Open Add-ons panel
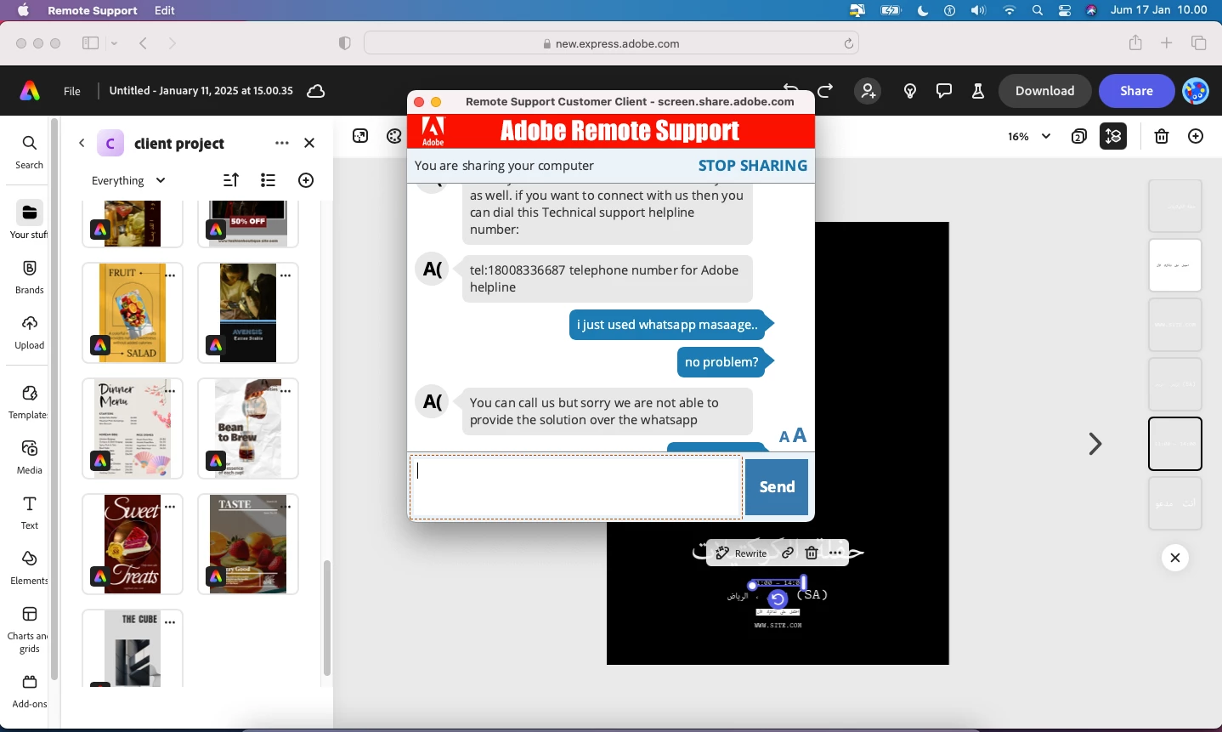This screenshot has width=1222, height=732. (29, 691)
